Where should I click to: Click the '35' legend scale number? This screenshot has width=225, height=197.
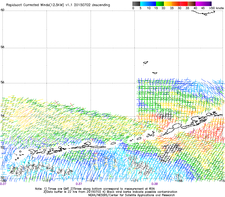187,8
